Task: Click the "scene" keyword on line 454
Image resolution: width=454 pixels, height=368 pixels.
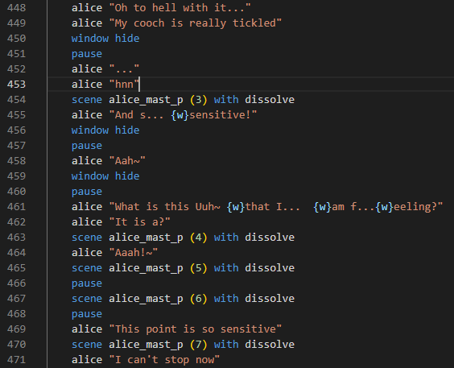Action: pyautogui.click(x=87, y=100)
